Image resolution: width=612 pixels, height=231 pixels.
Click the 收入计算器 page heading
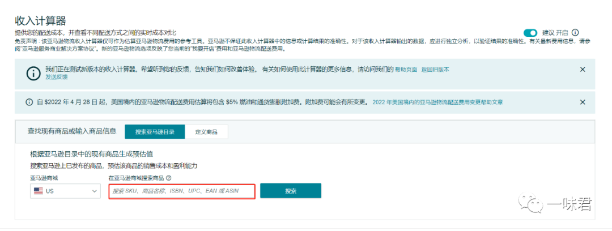pyautogui.click(x=40, y=20)
